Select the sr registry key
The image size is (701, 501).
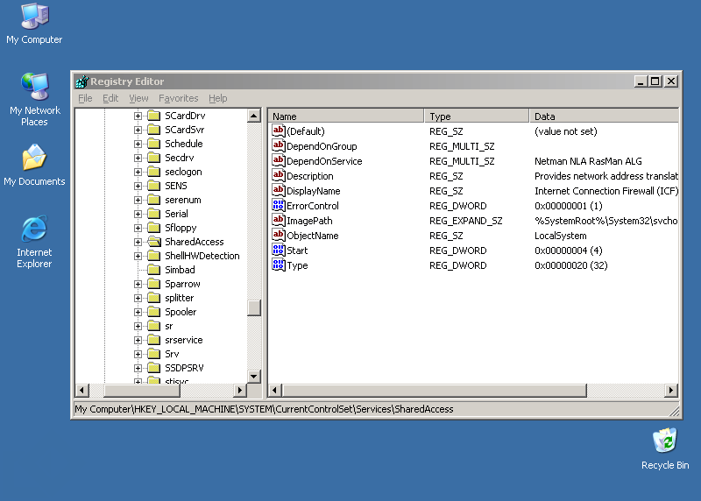point(169,326)
